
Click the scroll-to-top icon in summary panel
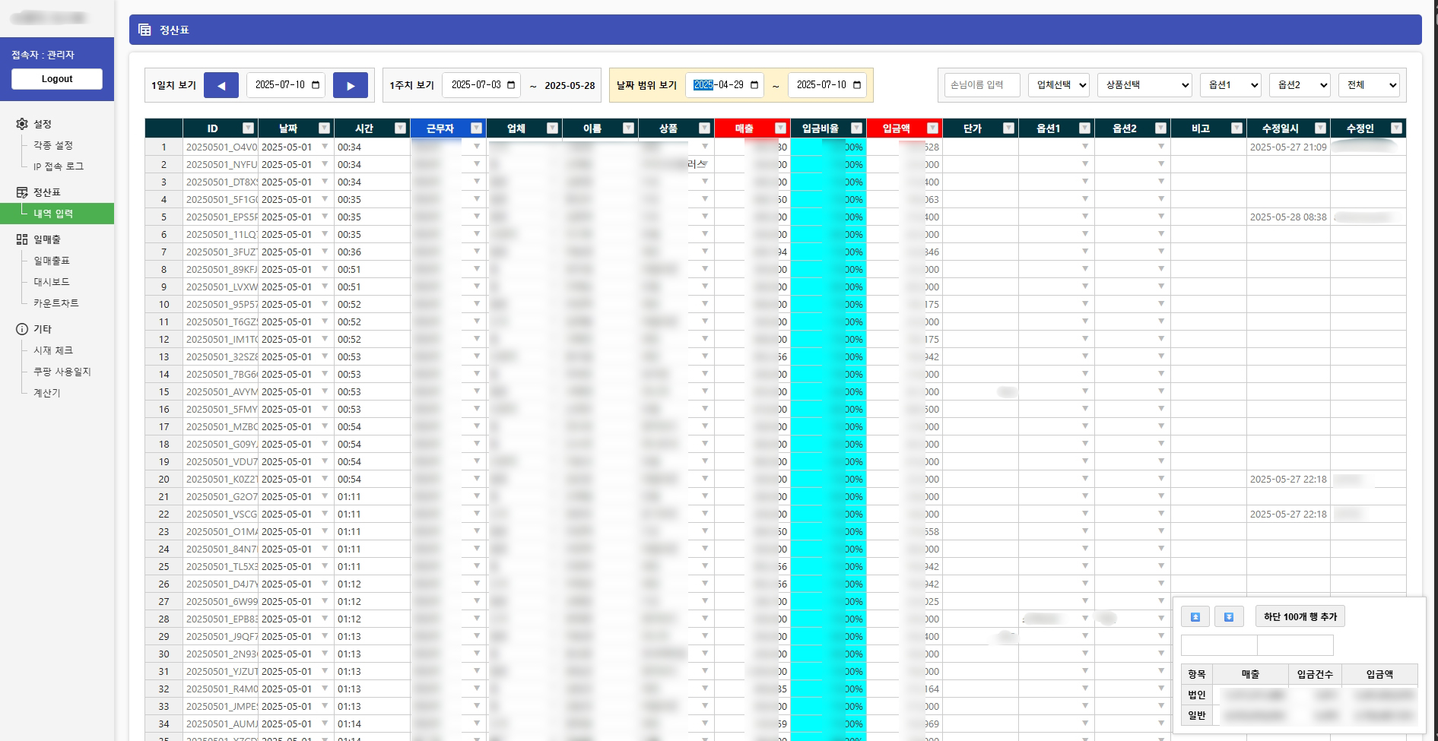[x=1195, y=616]
